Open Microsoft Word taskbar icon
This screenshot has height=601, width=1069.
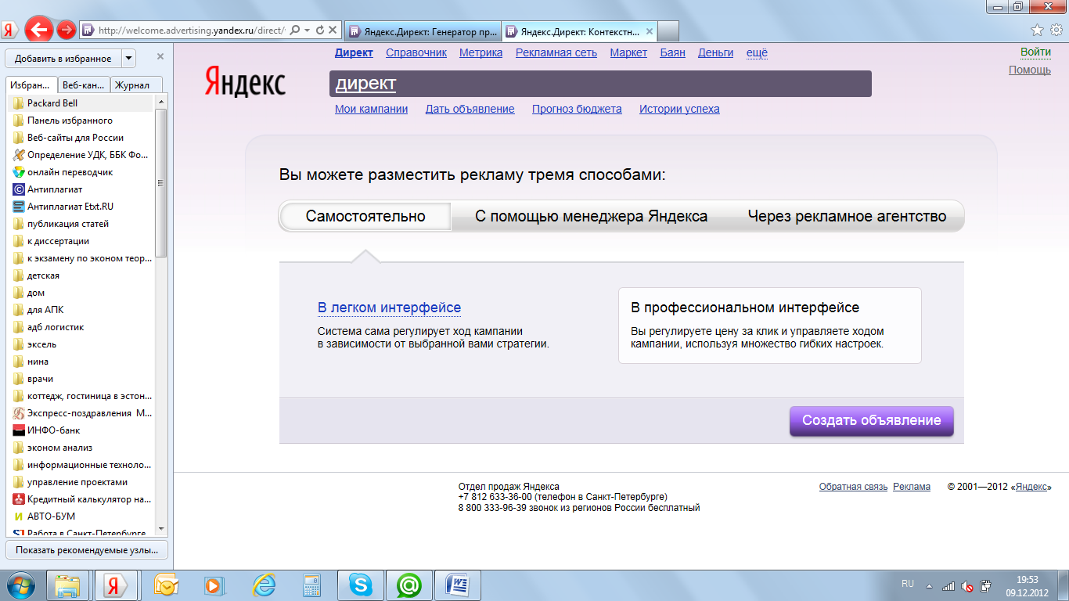coord(459,585)
